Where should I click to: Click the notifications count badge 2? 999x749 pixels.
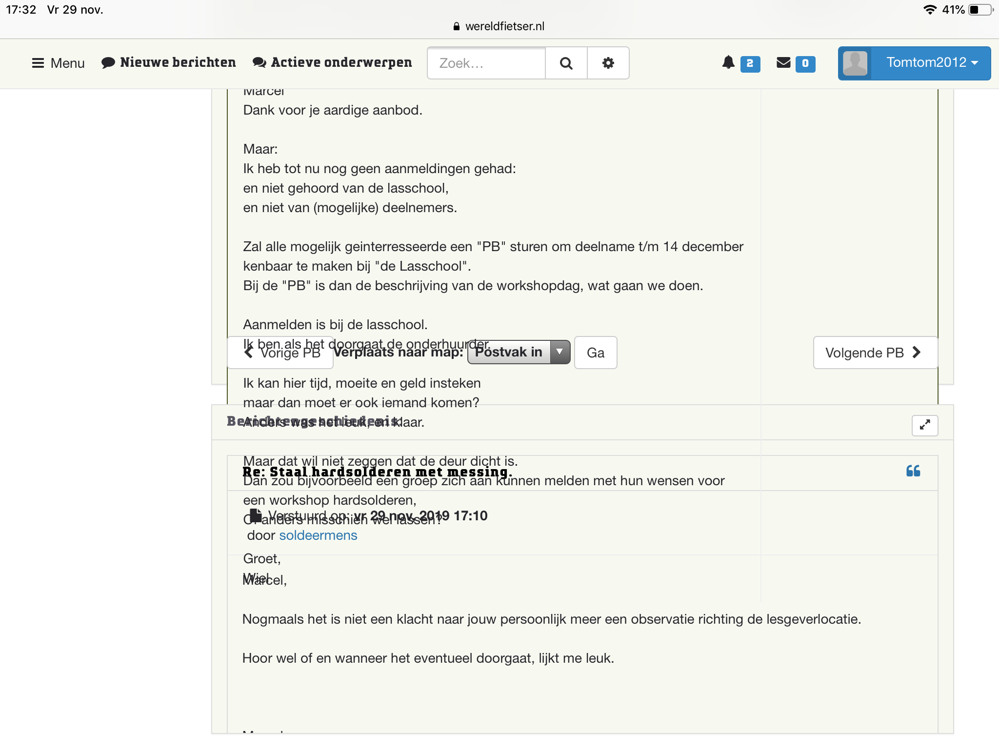coord(750,63)
